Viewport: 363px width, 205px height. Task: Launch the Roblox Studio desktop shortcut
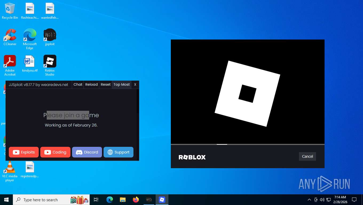[x=50, y=66]
